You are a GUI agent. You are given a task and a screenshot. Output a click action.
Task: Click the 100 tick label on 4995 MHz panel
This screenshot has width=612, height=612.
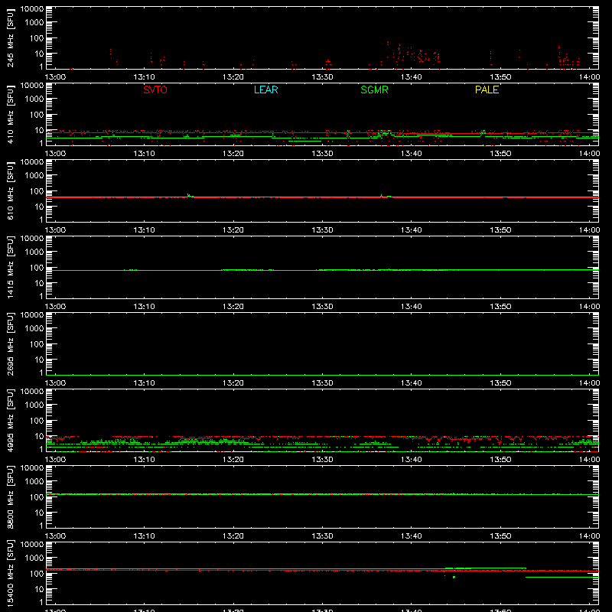coord(37,421)
